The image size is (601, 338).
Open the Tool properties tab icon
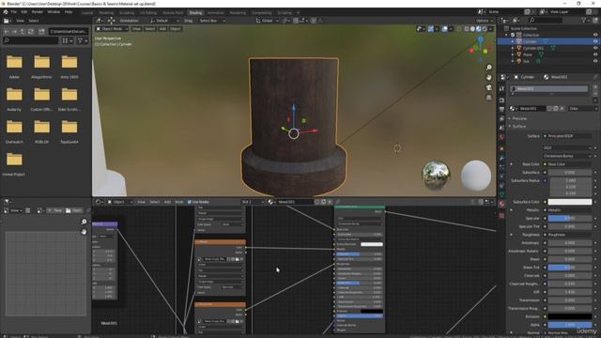click(501, 88)
